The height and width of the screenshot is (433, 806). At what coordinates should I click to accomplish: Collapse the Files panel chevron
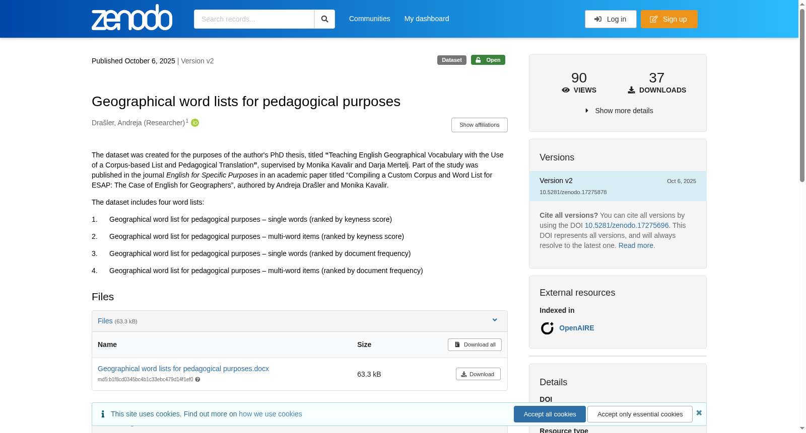[495, 320]
